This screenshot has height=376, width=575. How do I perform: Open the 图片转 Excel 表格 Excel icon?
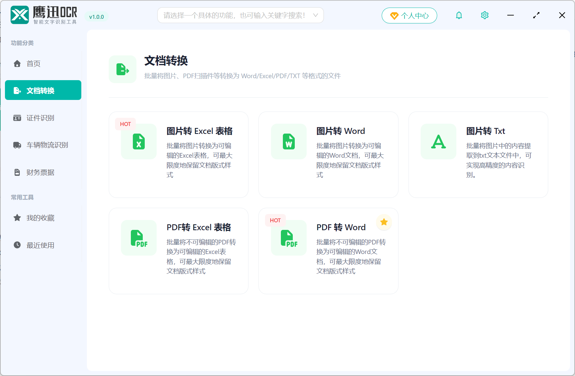point(138,142)
